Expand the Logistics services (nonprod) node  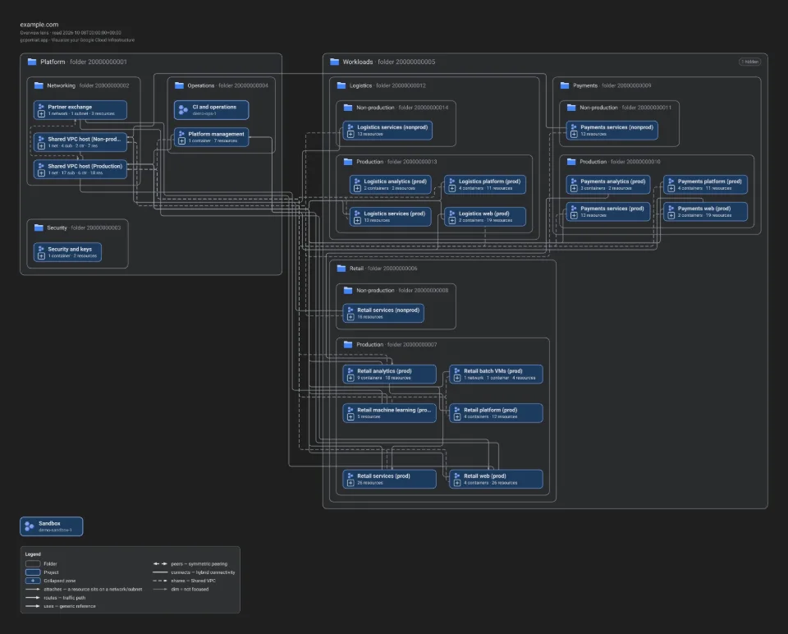350,134
